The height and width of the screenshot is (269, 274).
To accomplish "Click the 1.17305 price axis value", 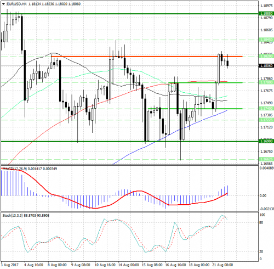I will pyautogui.click(x=266, y=115).
